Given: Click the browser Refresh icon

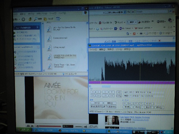Looking at the screenshot, I should [129, 12].
